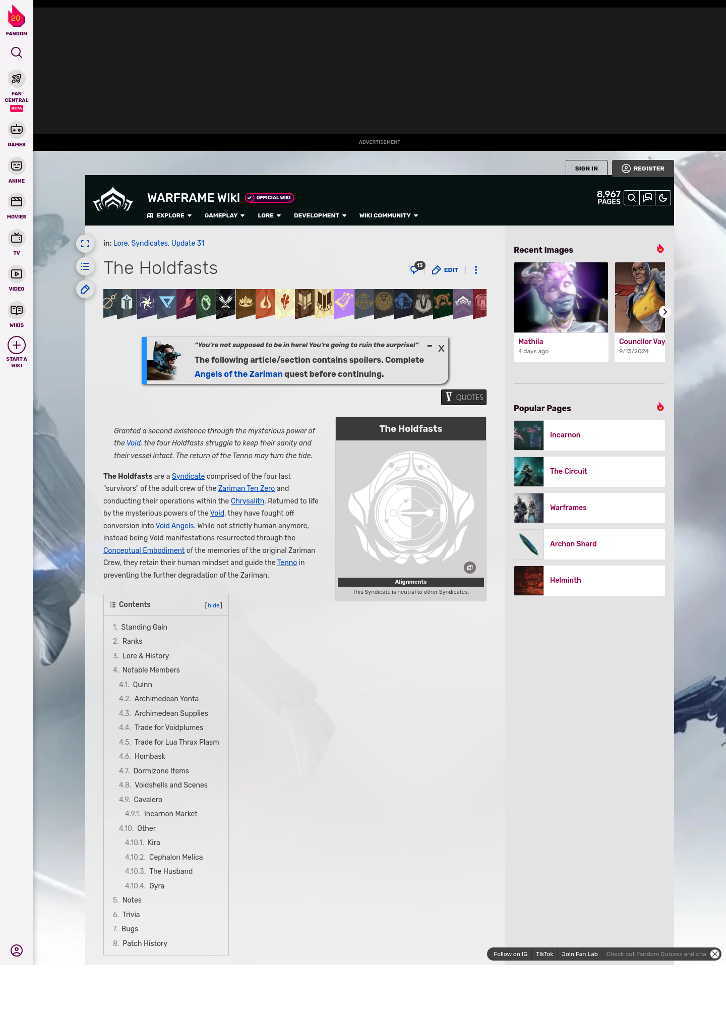Enlarge the Holdfasts emblem image

click(470, 568)
